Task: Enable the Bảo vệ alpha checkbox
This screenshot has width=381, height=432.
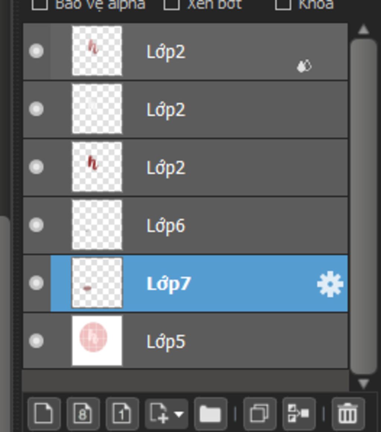Action: click(x=40, y=4)
